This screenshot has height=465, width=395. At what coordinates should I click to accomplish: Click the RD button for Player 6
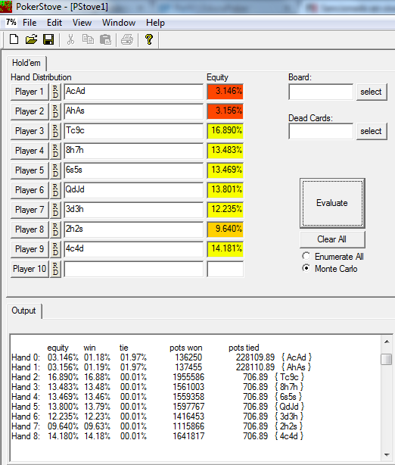[55, 190]
